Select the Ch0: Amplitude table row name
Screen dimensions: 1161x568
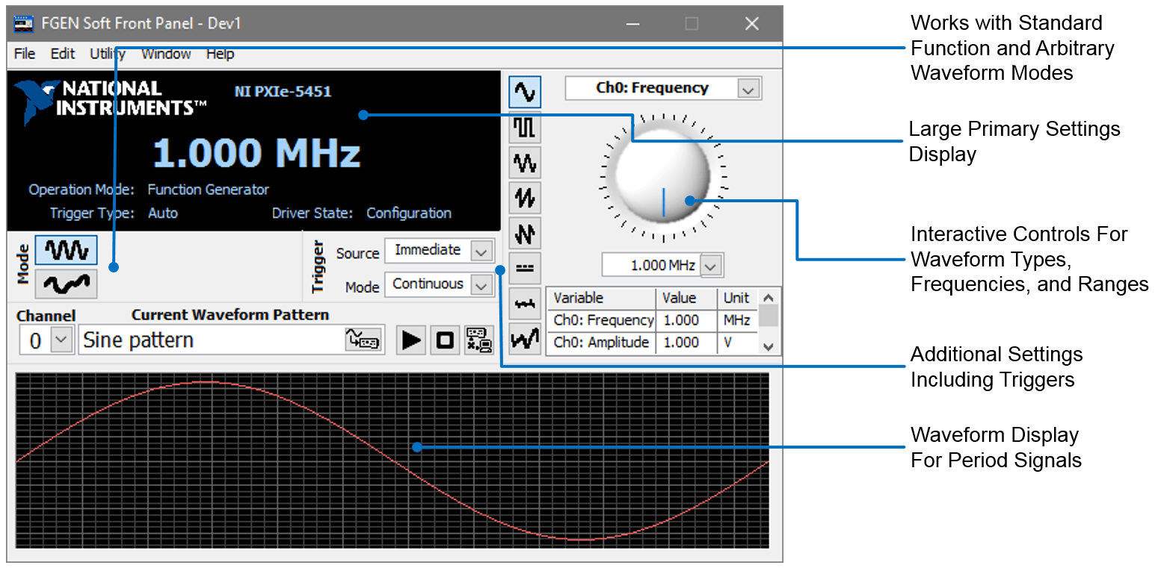click(x=603, y=343)
